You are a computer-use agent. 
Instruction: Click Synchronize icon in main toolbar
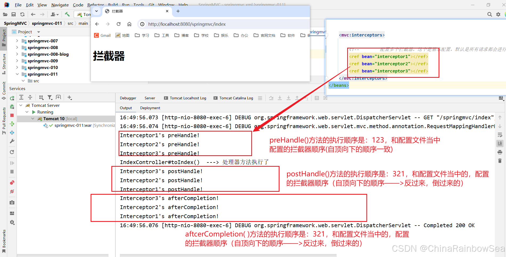[22, 14]
